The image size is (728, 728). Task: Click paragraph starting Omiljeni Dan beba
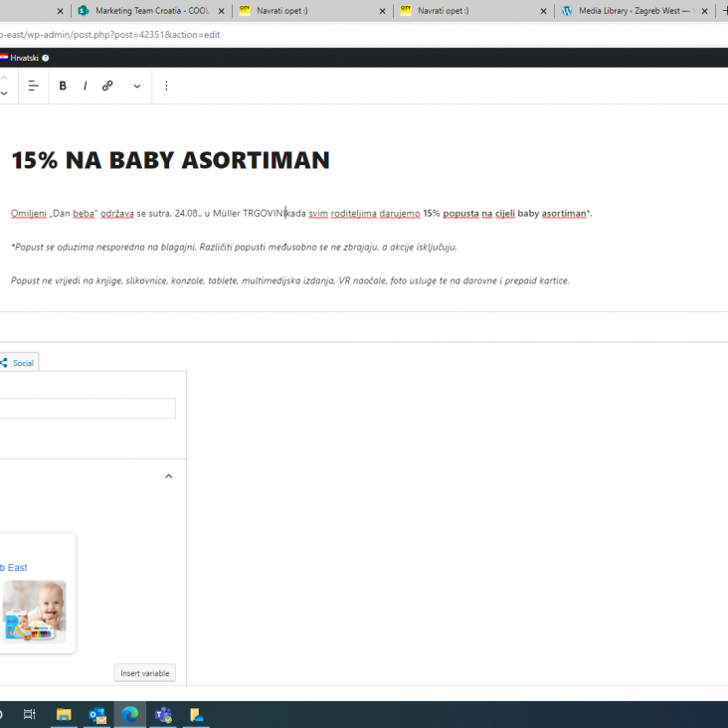pyautogui.click(x=301, y=214)
